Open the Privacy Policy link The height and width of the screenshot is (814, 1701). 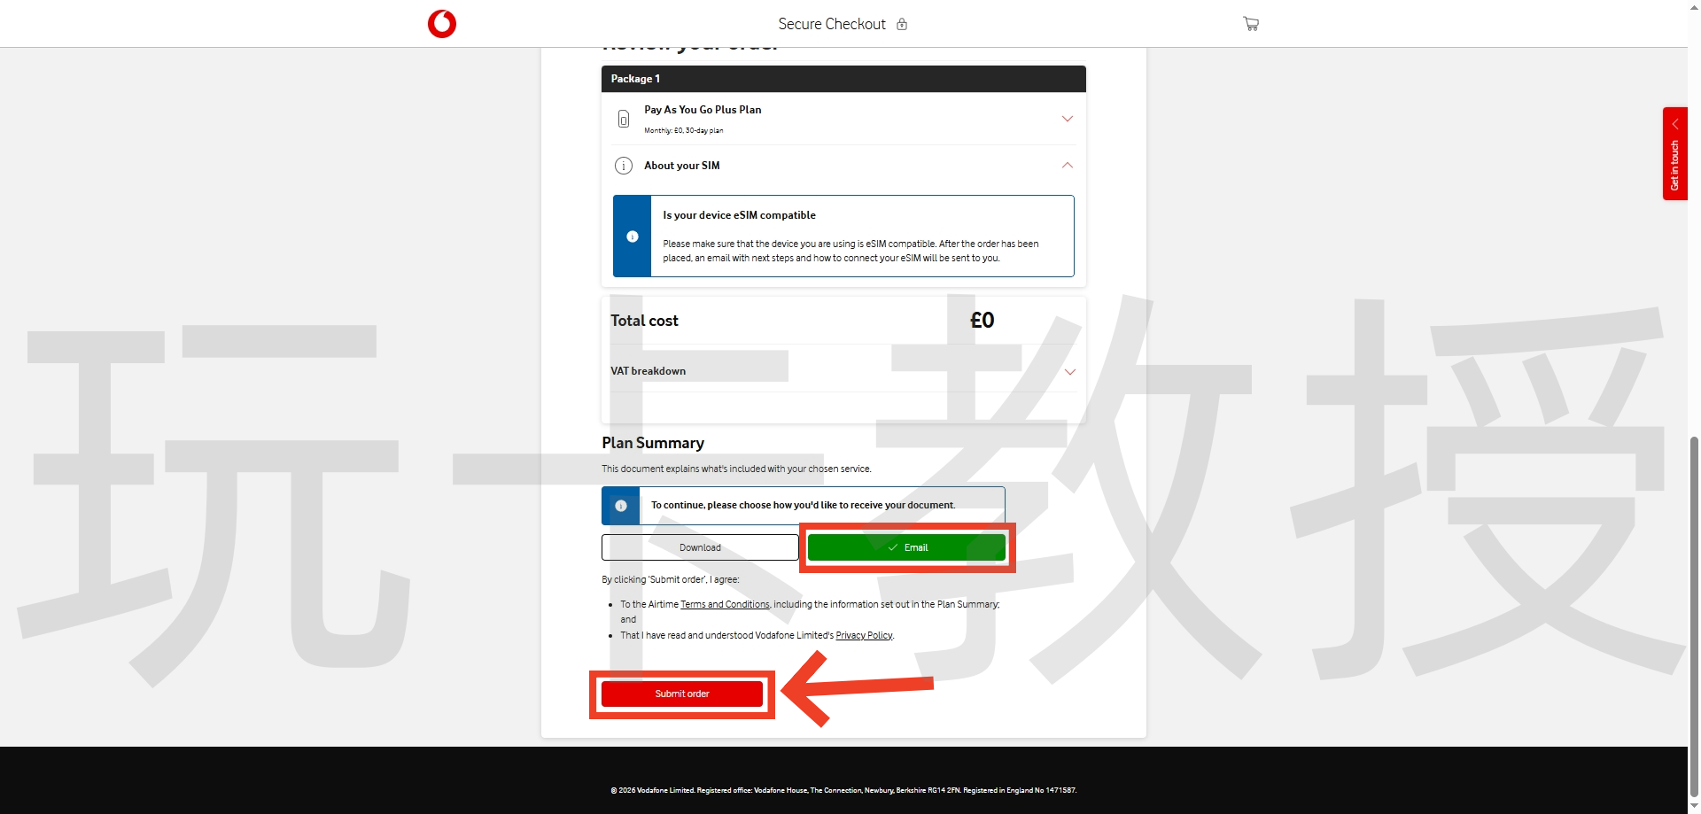(864, 635)
